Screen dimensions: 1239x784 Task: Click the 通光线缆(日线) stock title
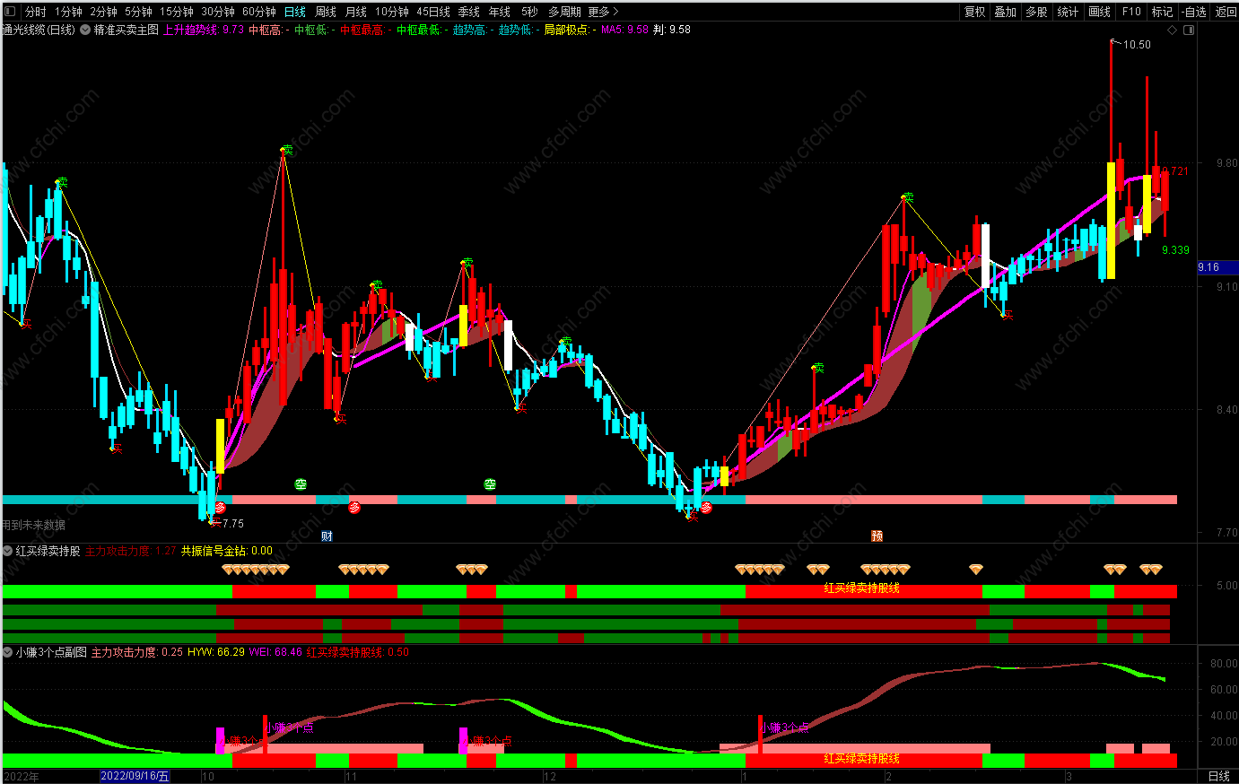tap(39, 30)
